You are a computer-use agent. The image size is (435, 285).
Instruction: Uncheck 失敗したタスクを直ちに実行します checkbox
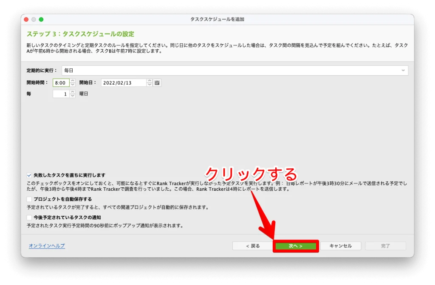click(29, 175)
